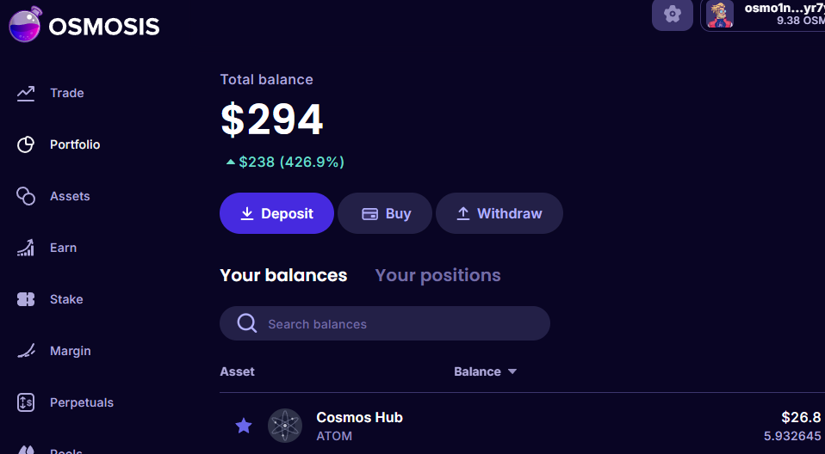Switch to Your positions tab

point(437,275)
